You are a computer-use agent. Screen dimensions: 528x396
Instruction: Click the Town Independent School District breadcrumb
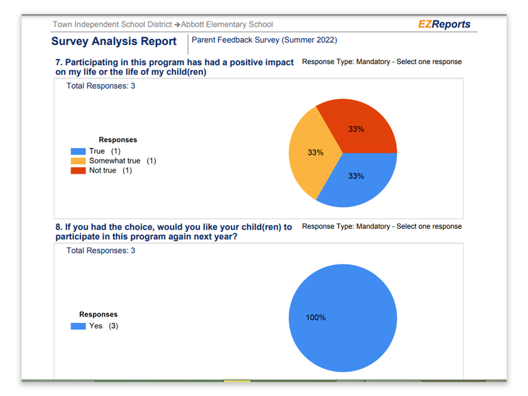tap(112, 24)
